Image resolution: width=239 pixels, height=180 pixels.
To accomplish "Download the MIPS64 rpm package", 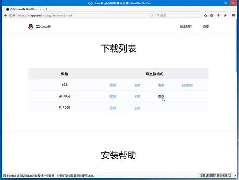I will pyautogui.click(x=137, y=108).
